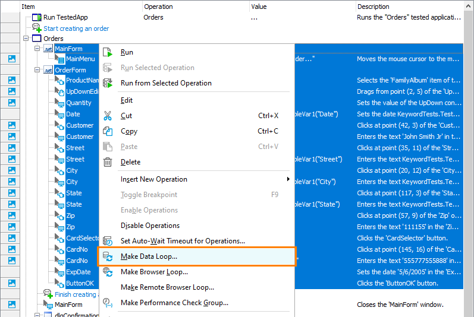Image resolution: width=474 pixels, height=317 pixels.
Task: Click the Copy icon in the menu
Action: click(108, 131)
